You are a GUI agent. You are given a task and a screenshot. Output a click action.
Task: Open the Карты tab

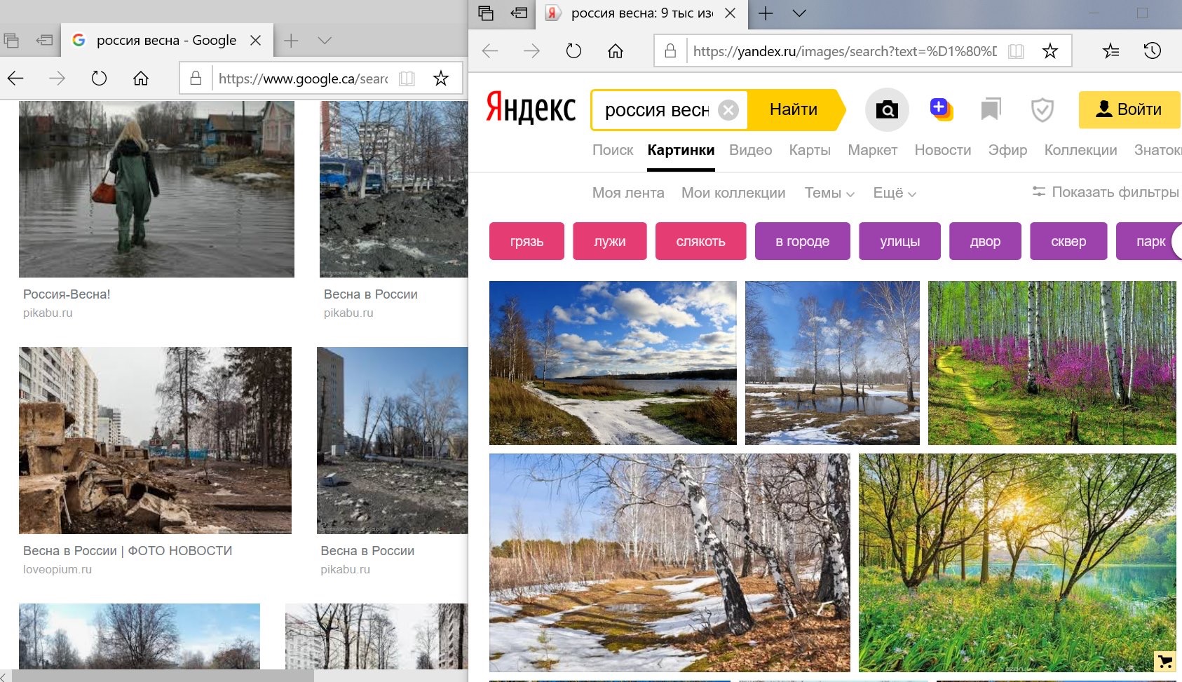[809, 150]
